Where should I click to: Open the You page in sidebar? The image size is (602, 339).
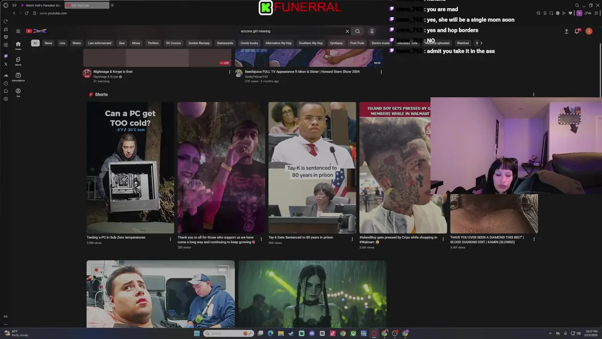pos(18,92)
